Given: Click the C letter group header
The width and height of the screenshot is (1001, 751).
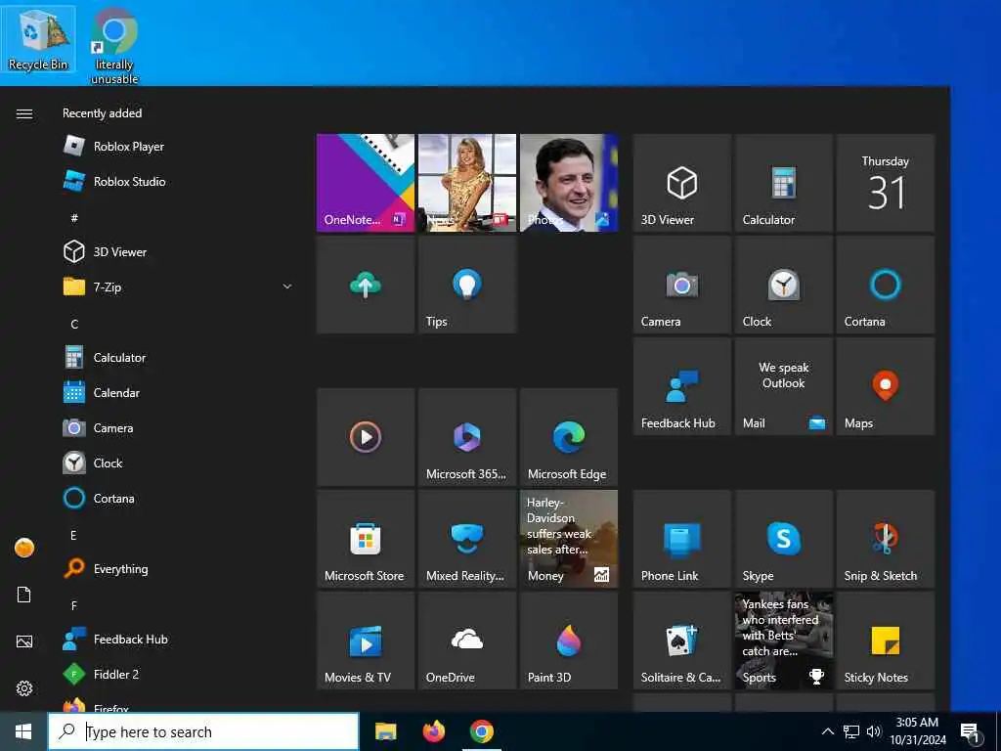Looking at the screenshot, I should tap(74, 325).
